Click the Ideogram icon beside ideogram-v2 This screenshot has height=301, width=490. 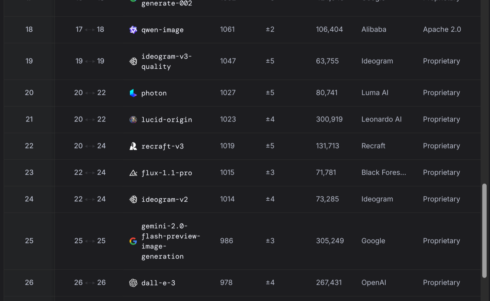point(133,199)
